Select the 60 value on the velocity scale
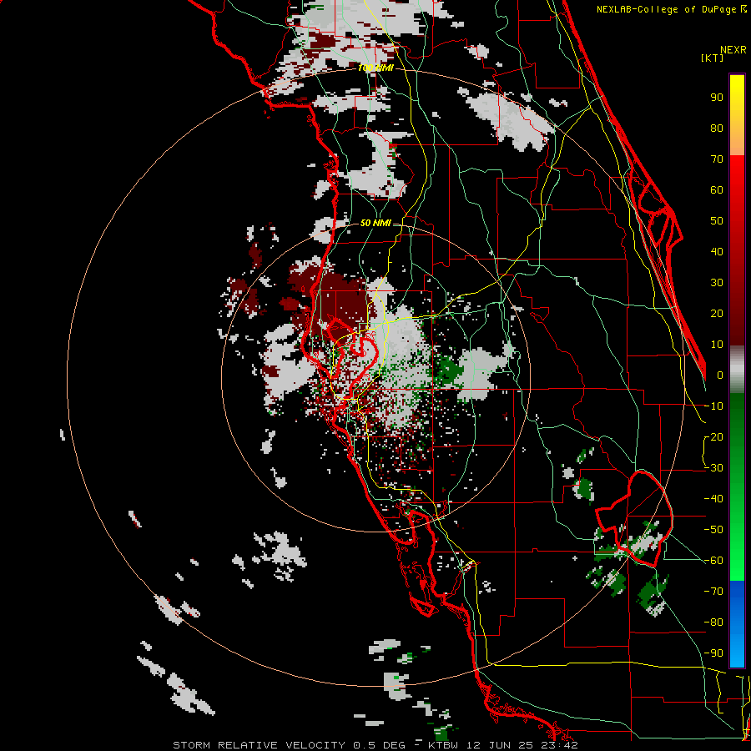This screenshot has width=751, height=751. [x=717, y=190]
